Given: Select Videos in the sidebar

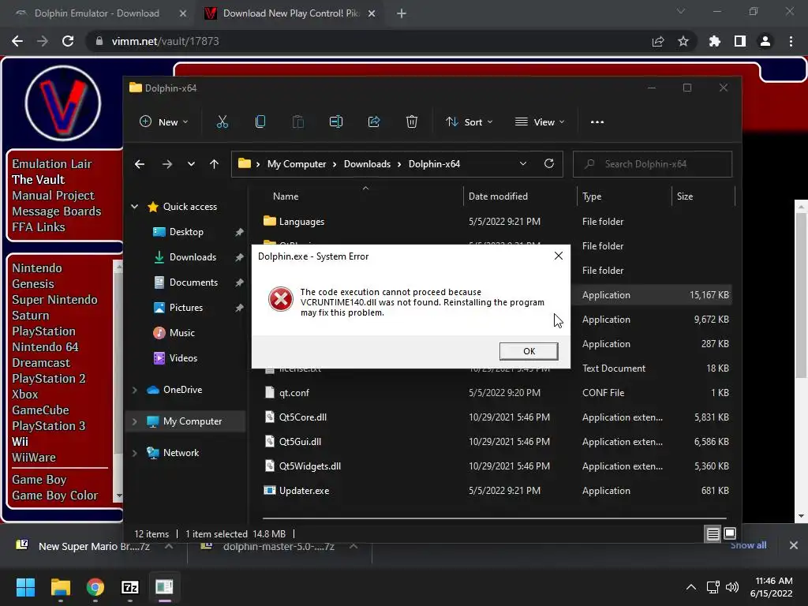Looking at the screenshot, I should (183, 358).
